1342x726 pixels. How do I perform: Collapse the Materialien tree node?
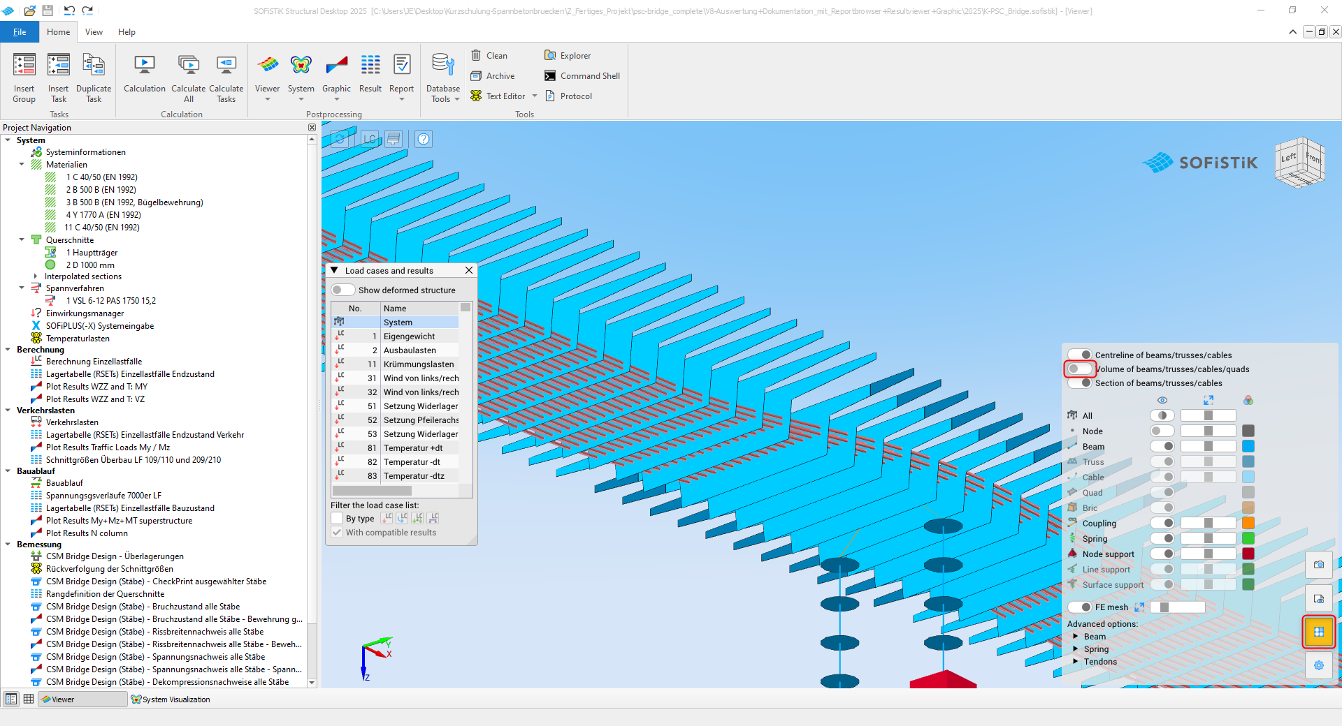(22, 165)
